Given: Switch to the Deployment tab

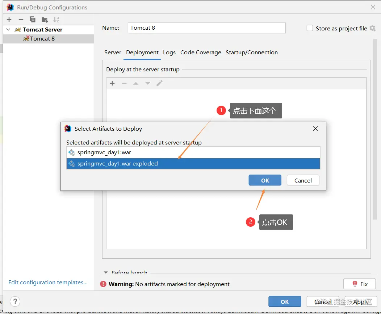Looking at the screenshot, I should click(142, 53).
